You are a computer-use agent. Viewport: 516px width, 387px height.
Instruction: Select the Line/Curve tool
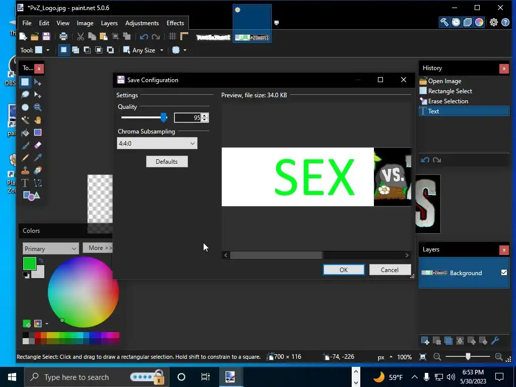pyautogui.click(x=37, y=183)
